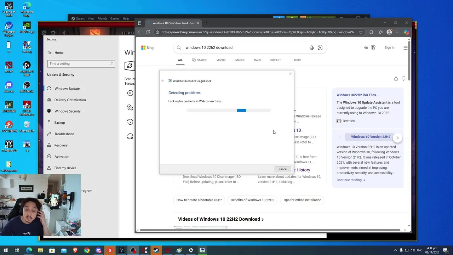453x255 pixels.
Task: Sign in to Bing
Action: tap(389, 47)
